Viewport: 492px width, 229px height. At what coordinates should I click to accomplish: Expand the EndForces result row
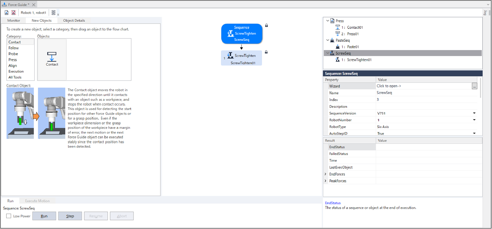pyautogui.click(x=325, y=174)
